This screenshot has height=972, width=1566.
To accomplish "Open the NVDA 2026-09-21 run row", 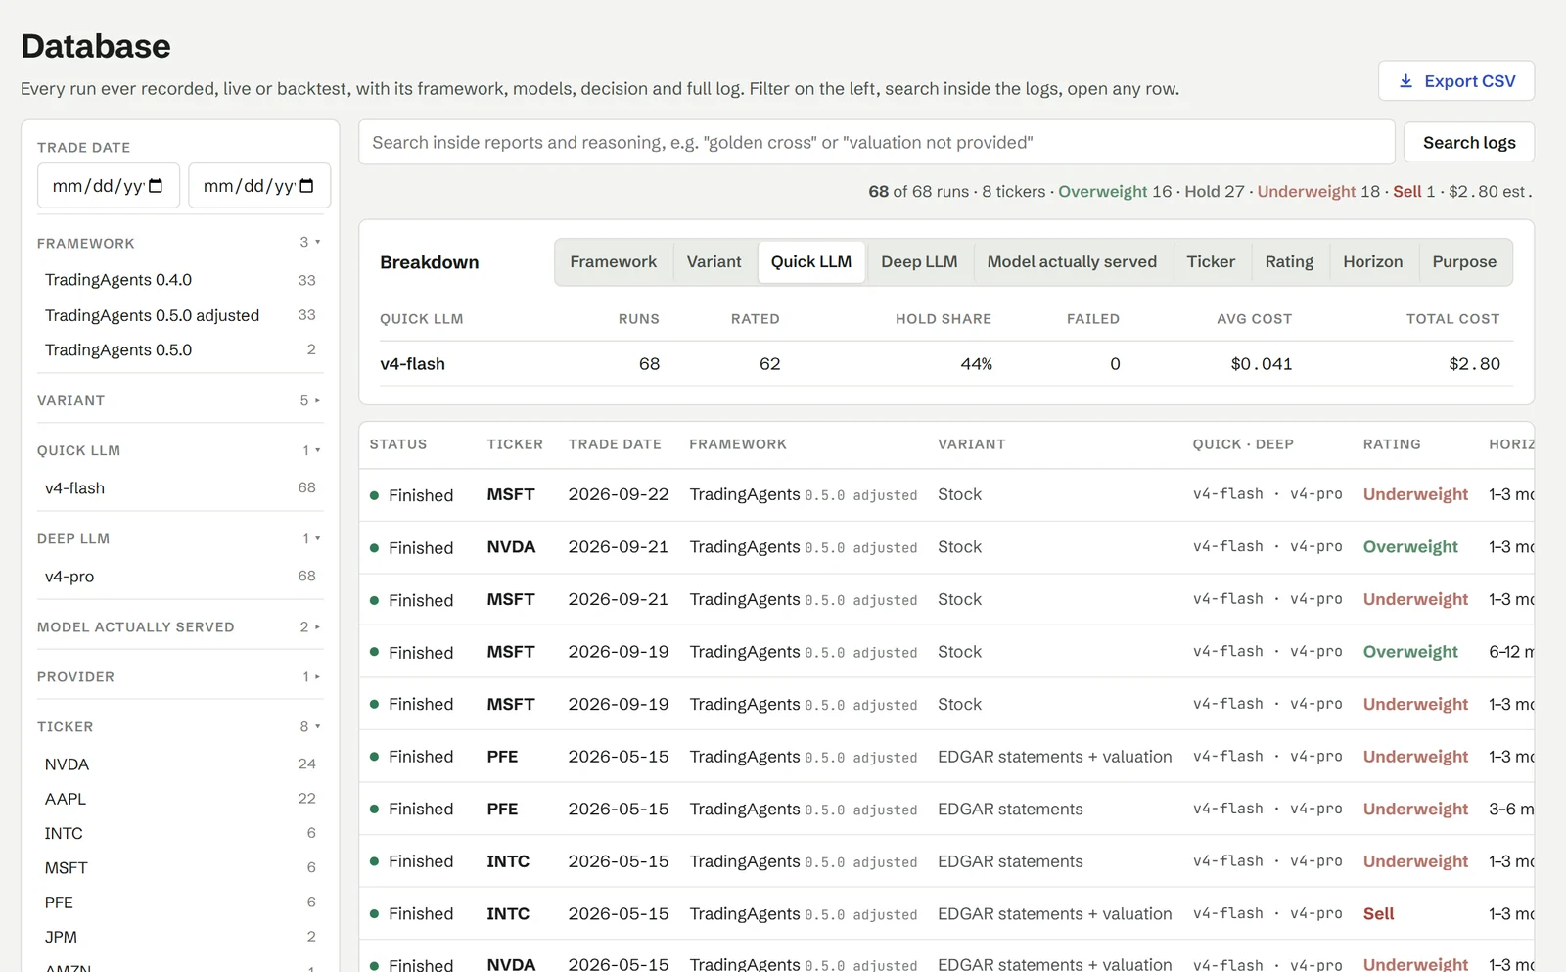I will click(946, 547).
